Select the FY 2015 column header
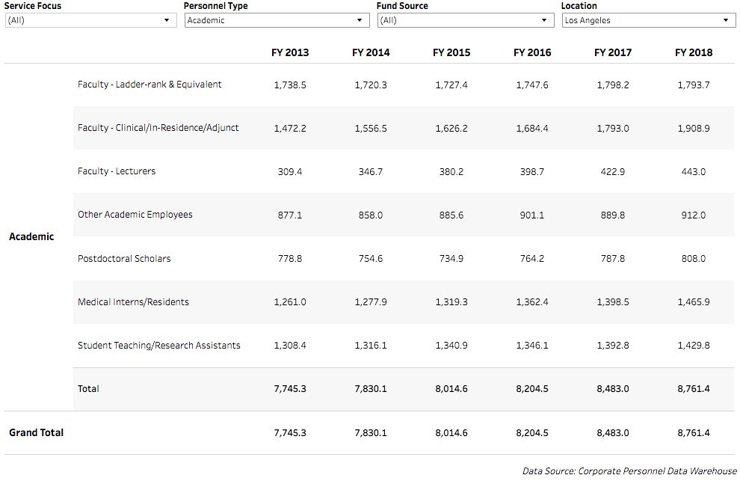Viewport: 740px width, 481px height. pos(451,52)
